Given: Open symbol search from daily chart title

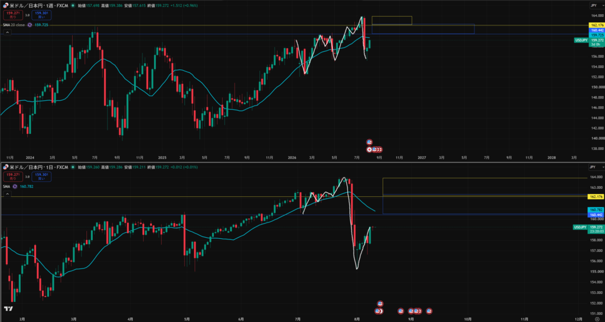Looking at the screenshot, I should (x=40, y=167).
